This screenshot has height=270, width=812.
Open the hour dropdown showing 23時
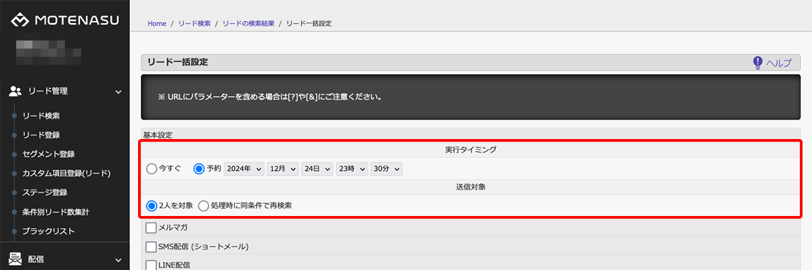coord(352,169)
